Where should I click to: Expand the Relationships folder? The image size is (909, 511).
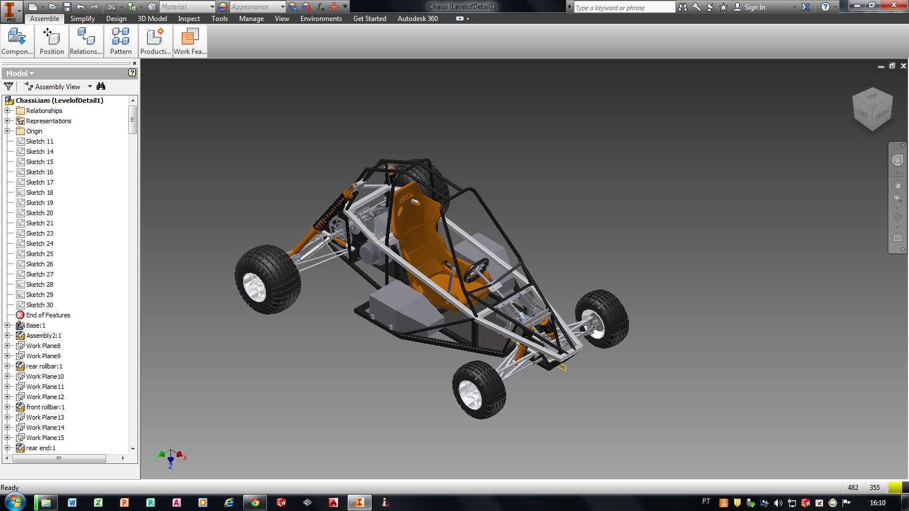click(7, 111)
